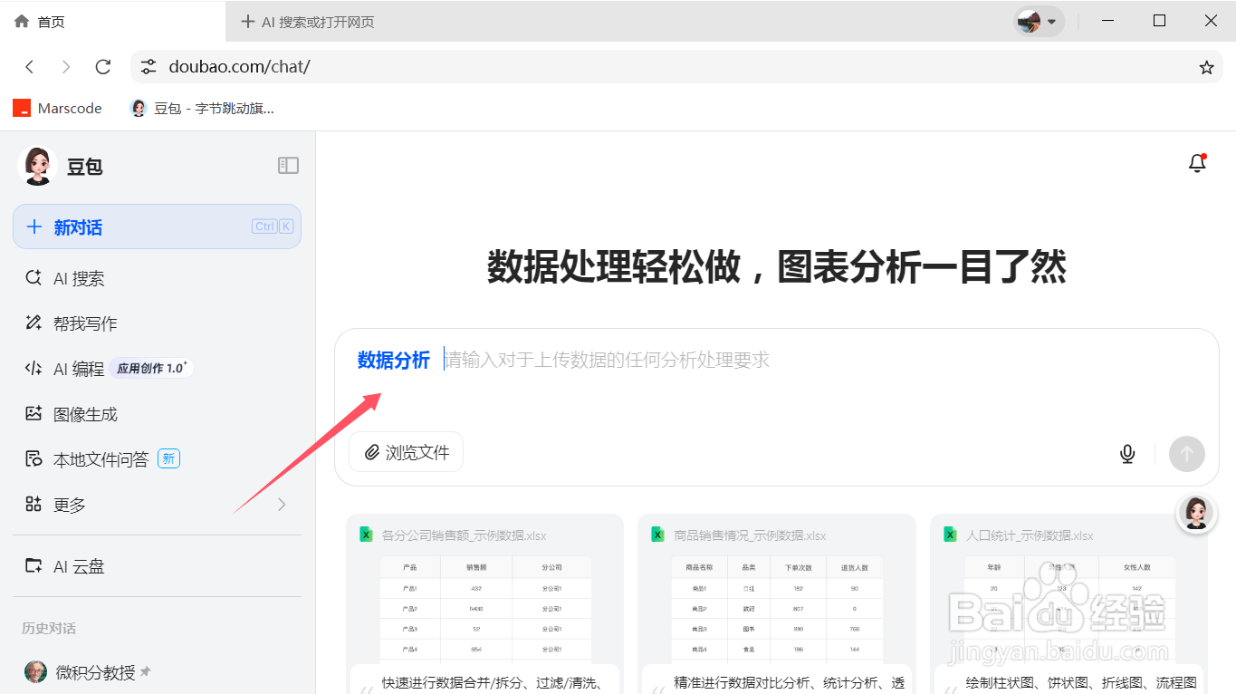Viewport: 1236px width, 694px height.
Task: Reload the doubao.com page
Action: pos(103,67)
